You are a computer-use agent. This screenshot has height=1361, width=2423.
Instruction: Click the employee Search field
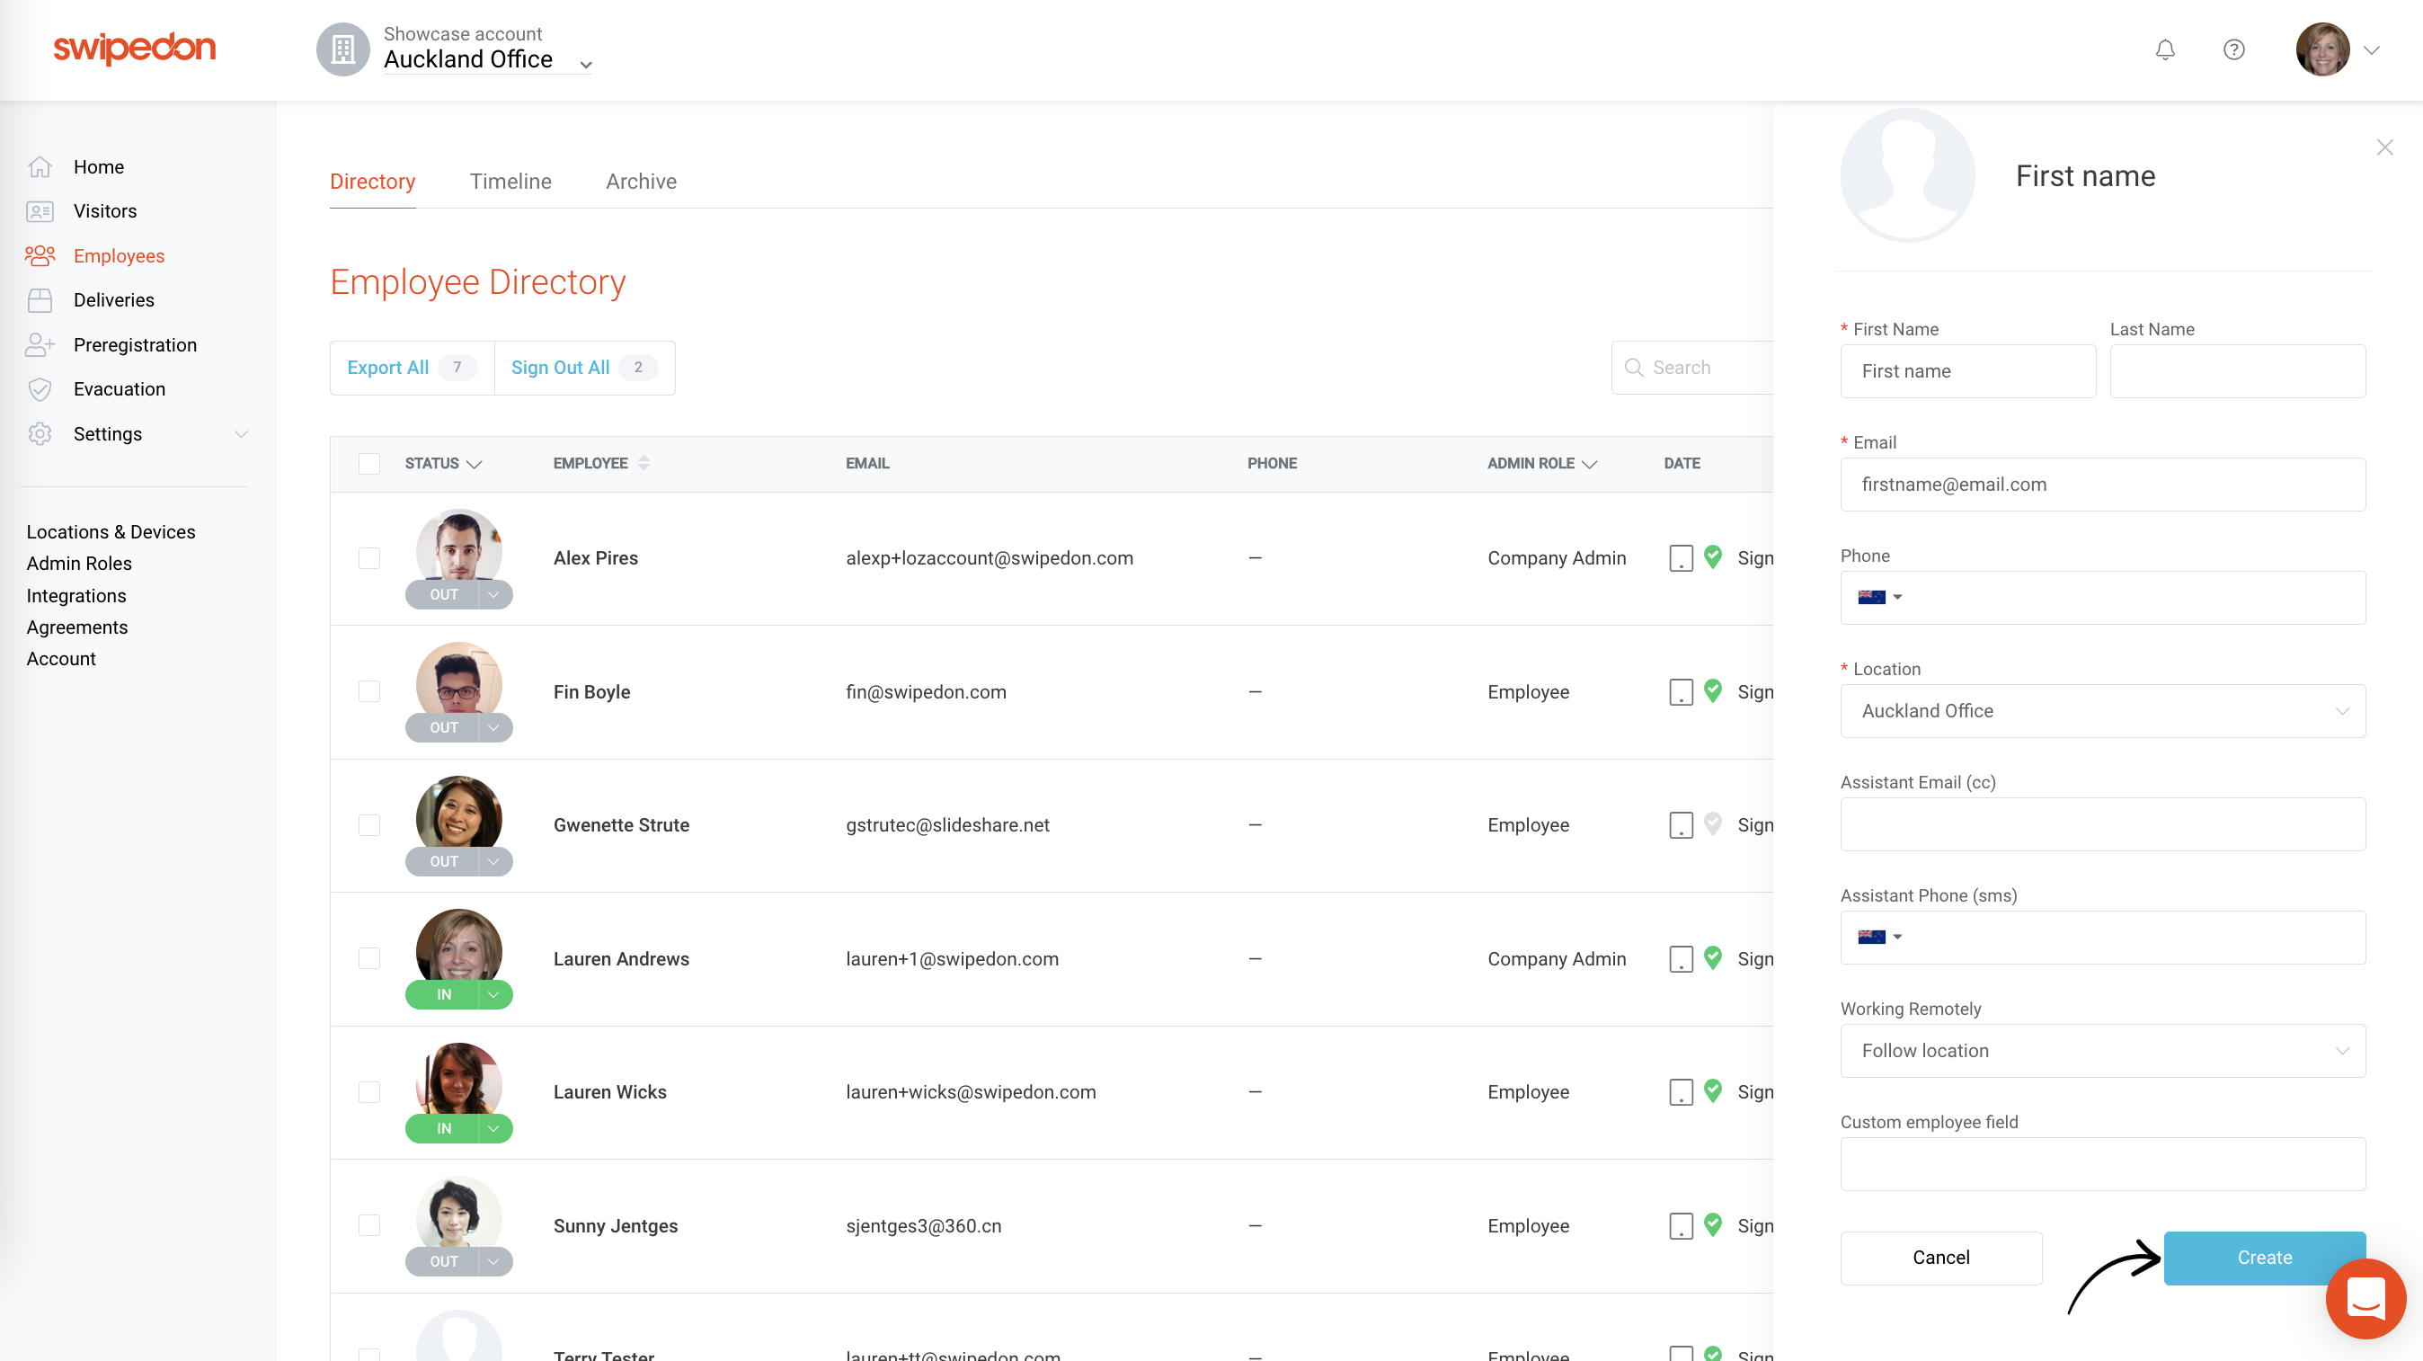pyautogui.click(x=1691, y=368)
